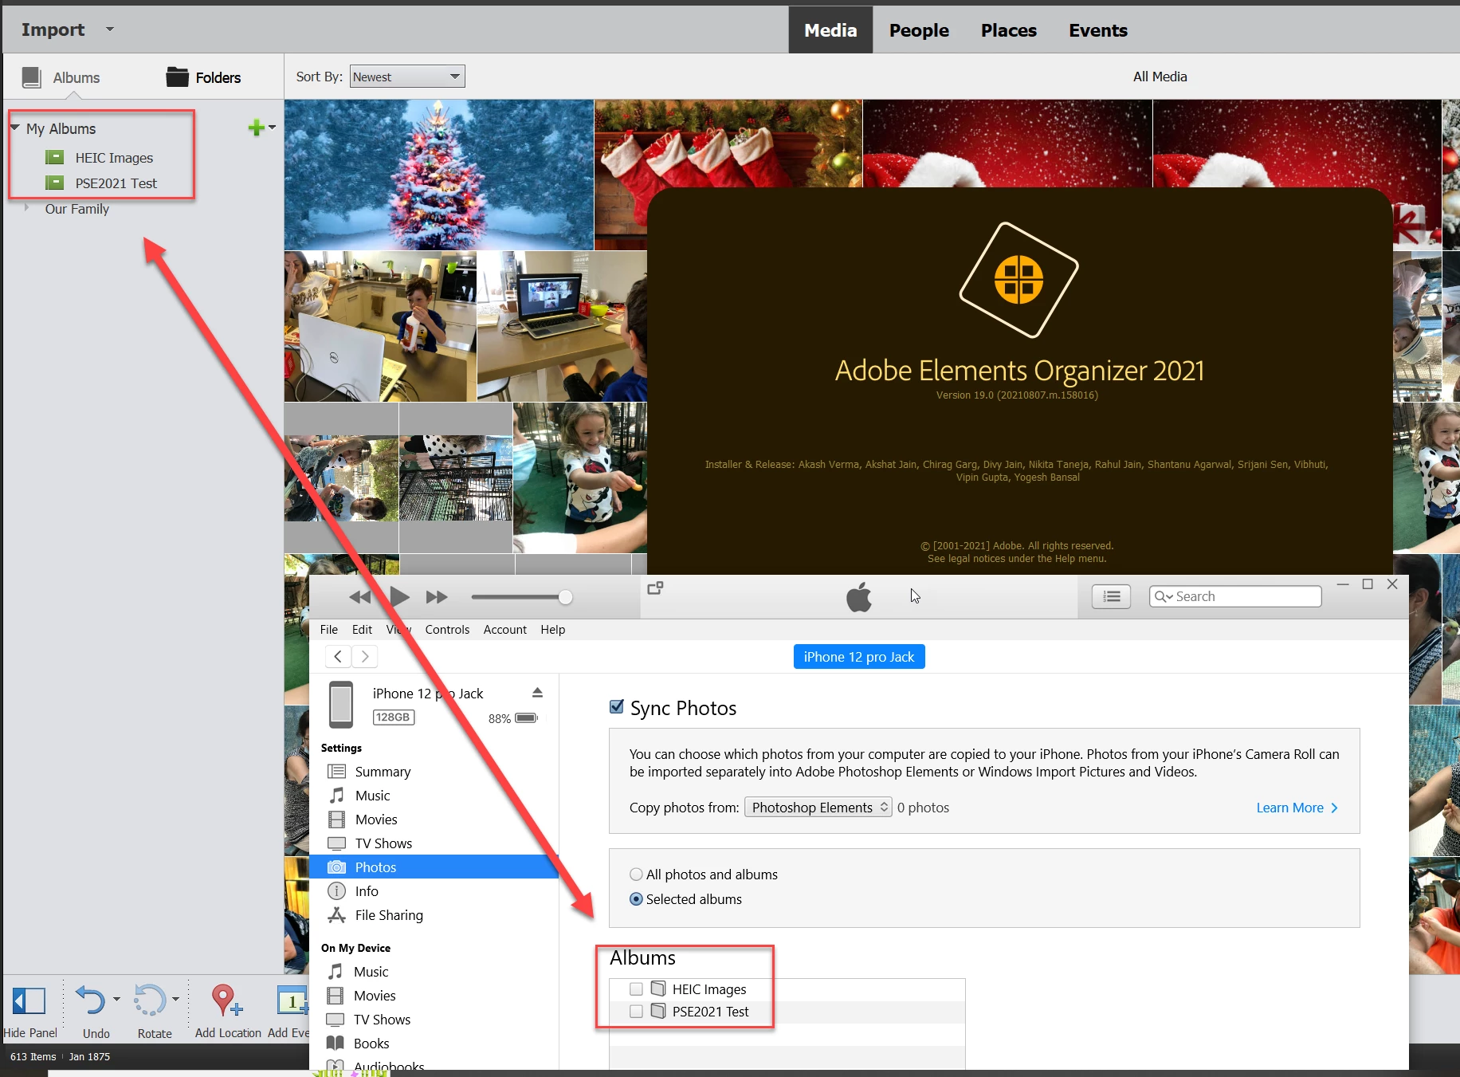The height and width of the screenshot is (1077, 1460).
Task: Click iTunes forward navigation arrow
Action: coord(365,656)
